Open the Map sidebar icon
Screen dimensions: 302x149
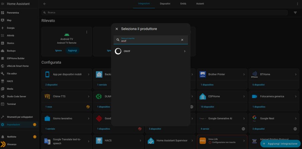pos(3,20)
